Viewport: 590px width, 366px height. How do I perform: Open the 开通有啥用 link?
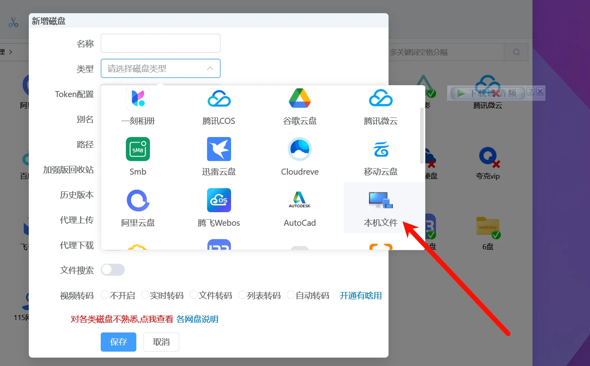(x=361, y=296)
